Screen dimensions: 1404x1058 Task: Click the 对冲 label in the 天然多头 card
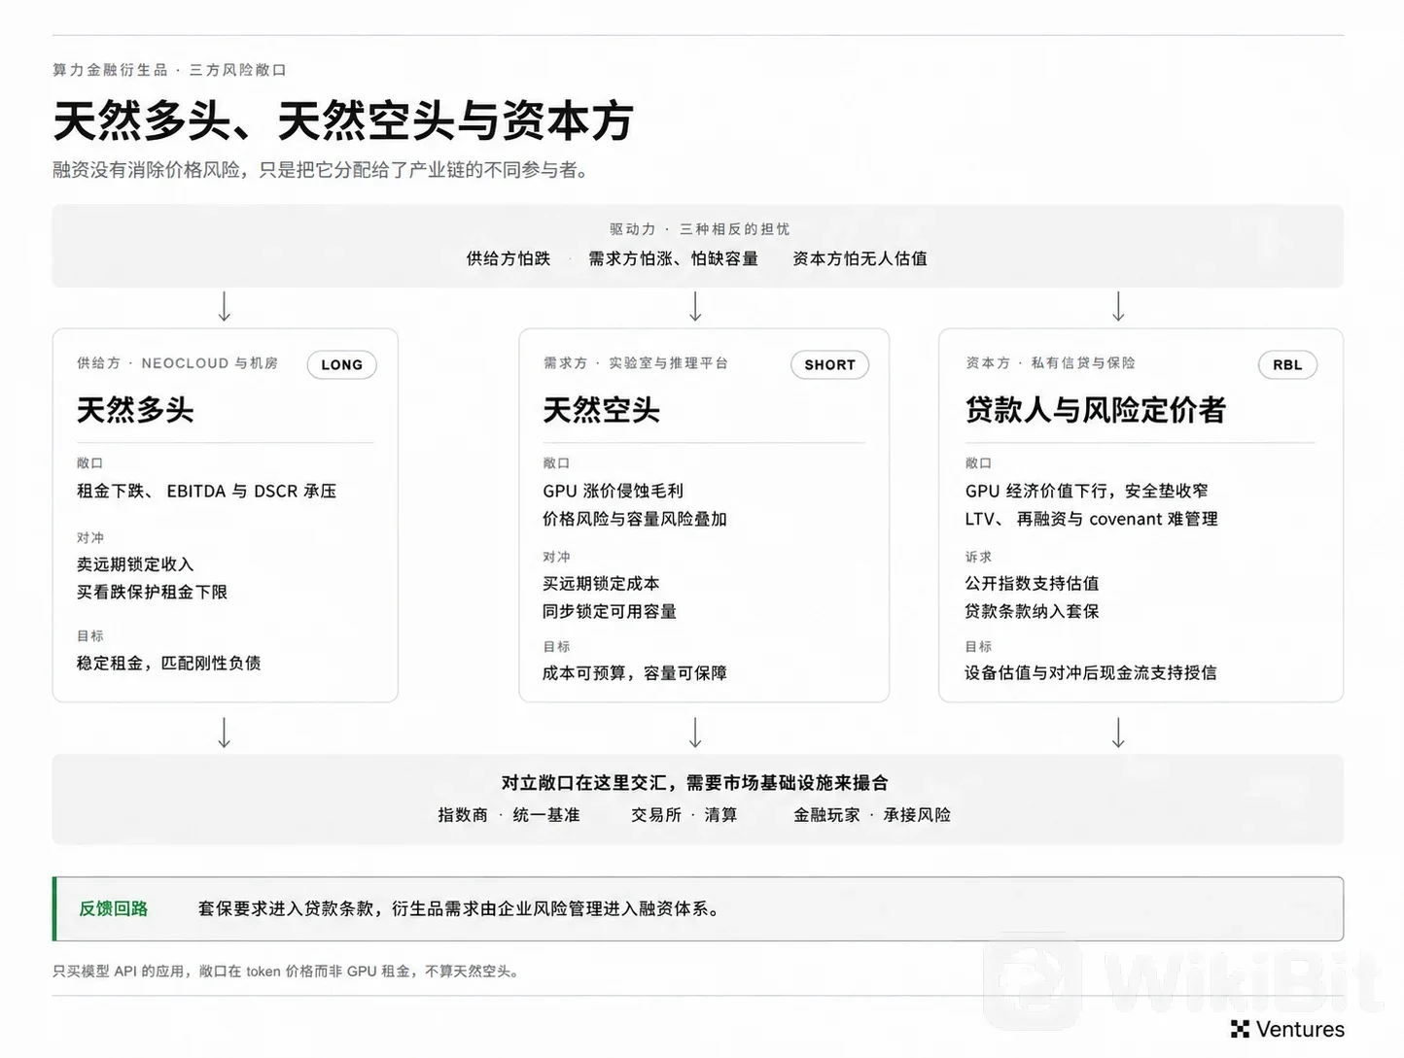click(x=90, y=537)
